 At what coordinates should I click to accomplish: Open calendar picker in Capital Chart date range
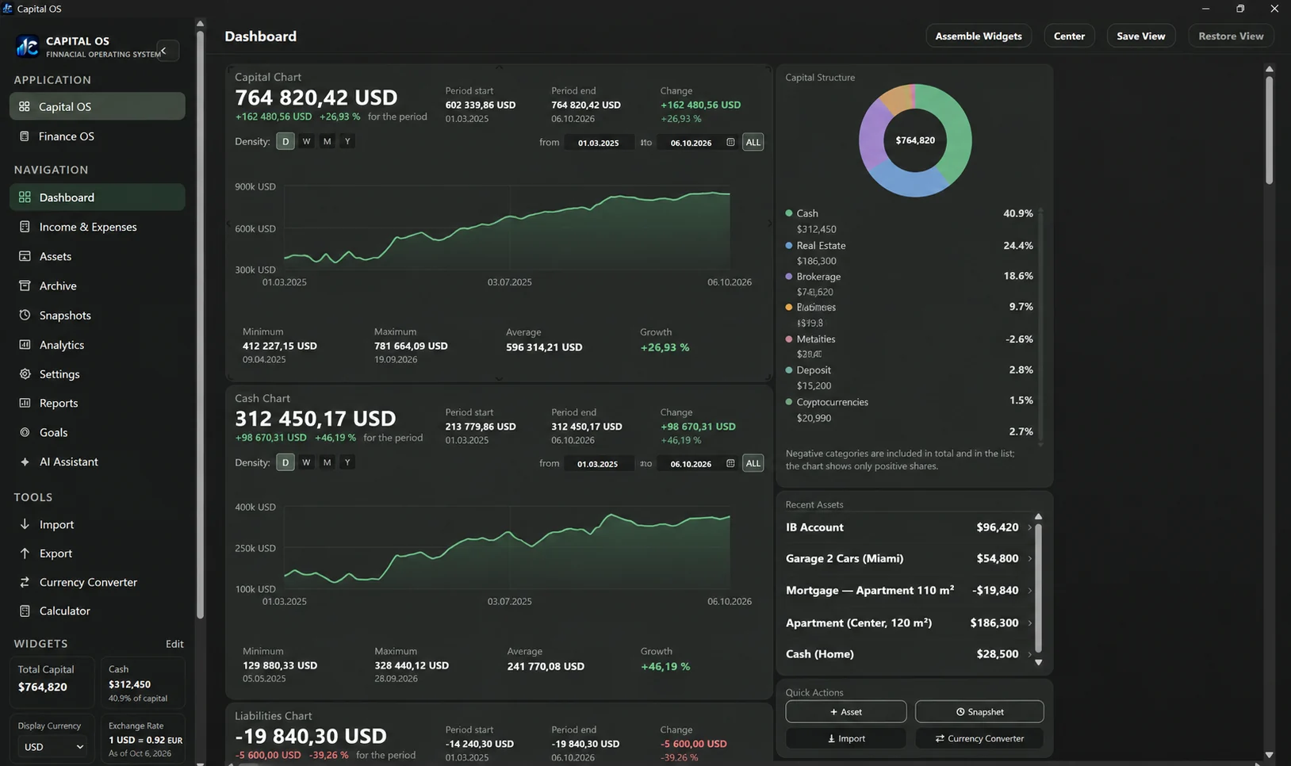point(730,142)
